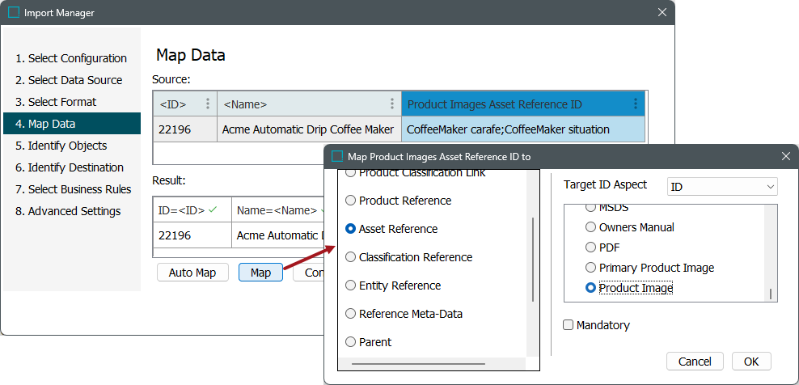This screenshot has height=385, width=799.
Task: Close the Import Manager window
Action: [x=662, y=13]
